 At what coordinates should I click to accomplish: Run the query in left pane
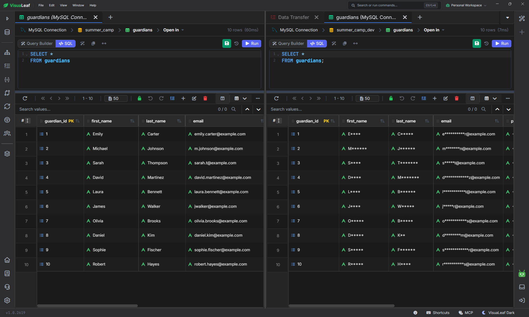pos(252,43)
